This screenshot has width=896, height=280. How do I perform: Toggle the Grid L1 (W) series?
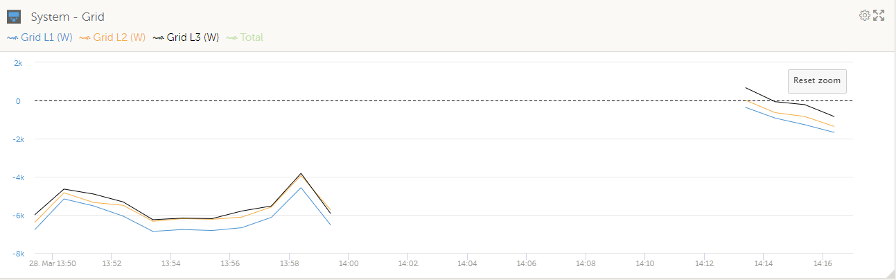point(46,37)
